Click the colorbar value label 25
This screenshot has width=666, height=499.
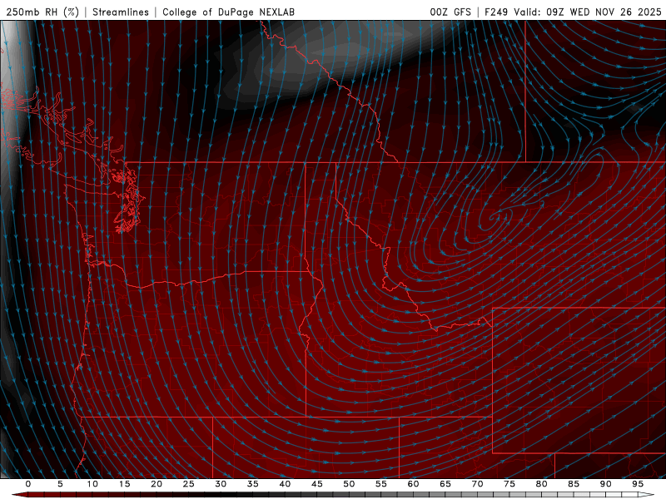pyautogui.click(x=189, y=484)
